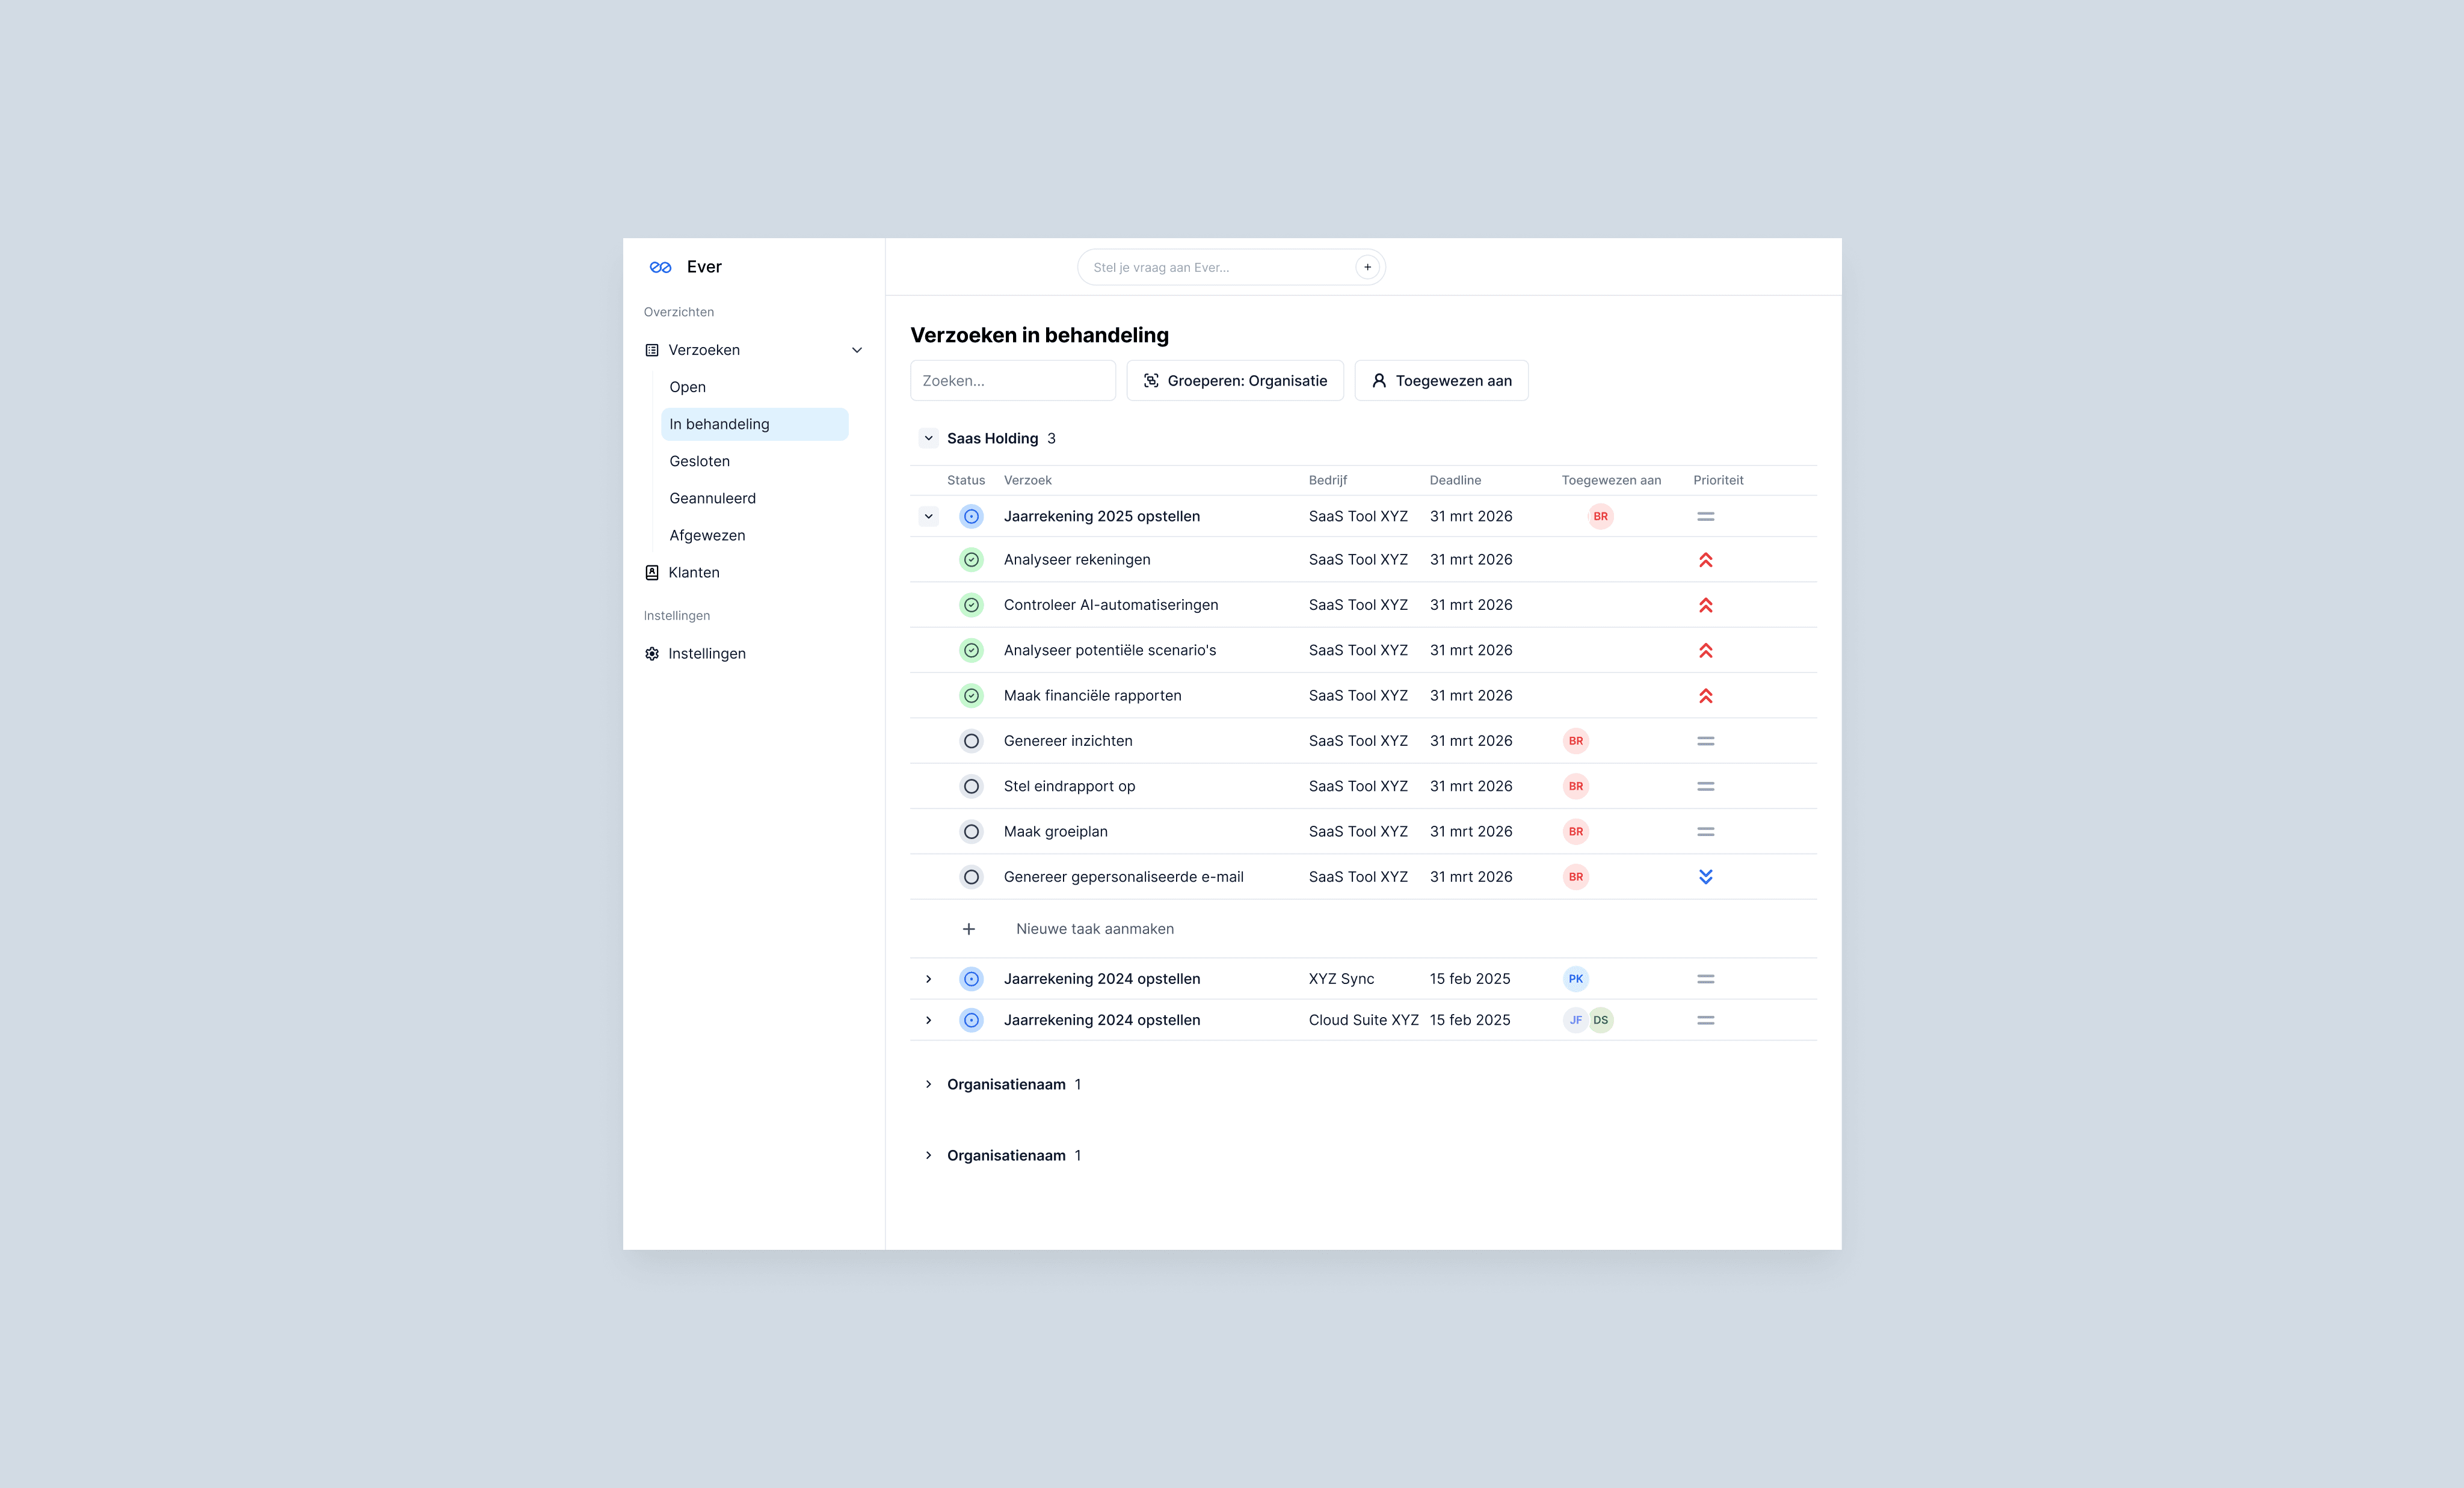Toggle status circle for Genereer inzichten
The height and width of the screenshot is (1488, 2464).
point(971,741)
